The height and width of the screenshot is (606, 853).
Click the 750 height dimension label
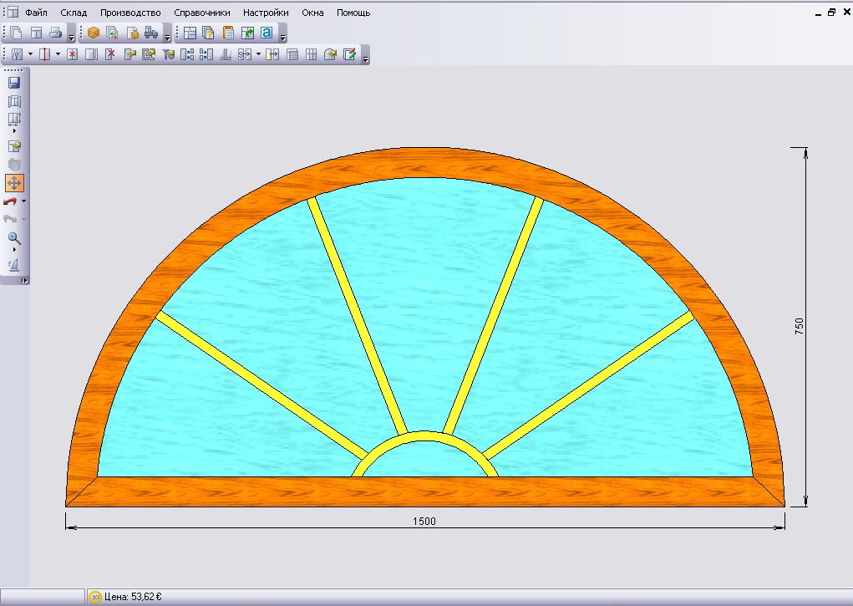[800, 326]
